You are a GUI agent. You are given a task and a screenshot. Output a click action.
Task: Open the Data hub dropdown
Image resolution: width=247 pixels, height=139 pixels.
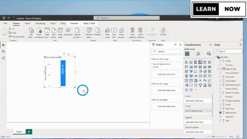pyautogui.click(x=47, y=33)
